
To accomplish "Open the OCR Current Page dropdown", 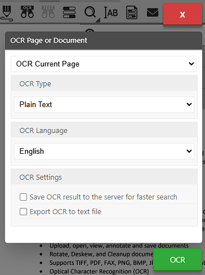I will [104, 64].
